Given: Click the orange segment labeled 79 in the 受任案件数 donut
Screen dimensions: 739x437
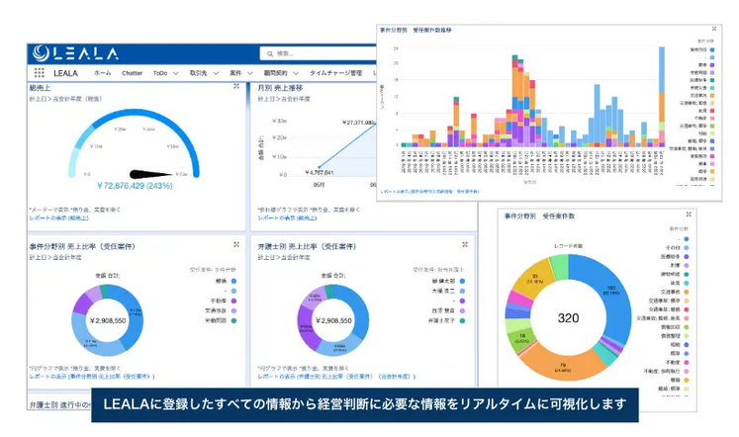Looking at the screenshot, I should point(563,366).
